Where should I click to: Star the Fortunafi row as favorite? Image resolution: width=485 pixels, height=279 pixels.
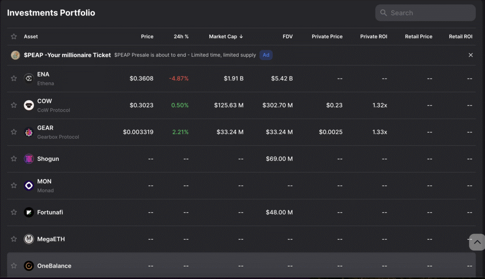click(14, 212)
